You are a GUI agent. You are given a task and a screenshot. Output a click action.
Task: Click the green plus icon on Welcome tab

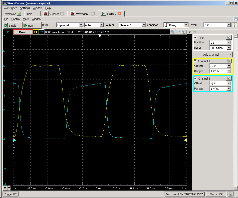pyautogui.click(x=19, y=14)
